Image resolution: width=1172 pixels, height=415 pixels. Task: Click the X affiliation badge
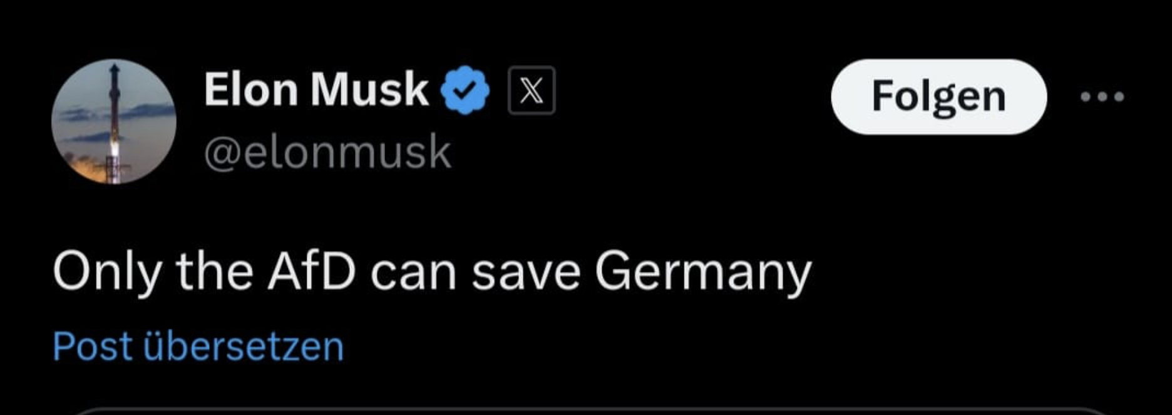pyautogui.click(x=532, y=91)
